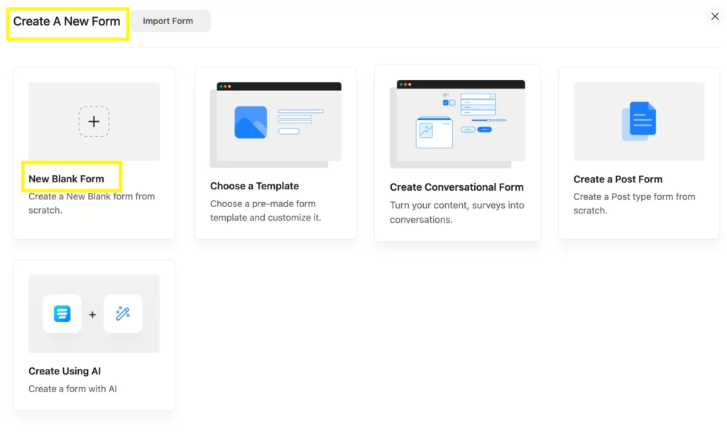
Task: Open the Import Form tab
Action: (x=168, y=21)
